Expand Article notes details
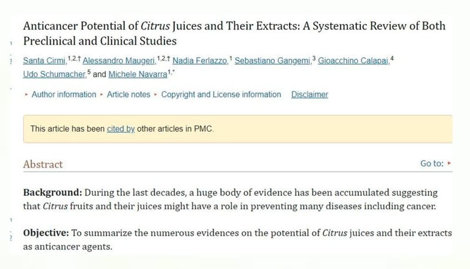 [x=128, y=95]
